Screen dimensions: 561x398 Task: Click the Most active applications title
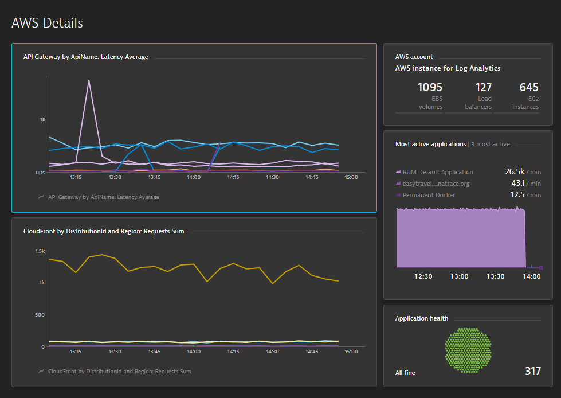[430, 144]
